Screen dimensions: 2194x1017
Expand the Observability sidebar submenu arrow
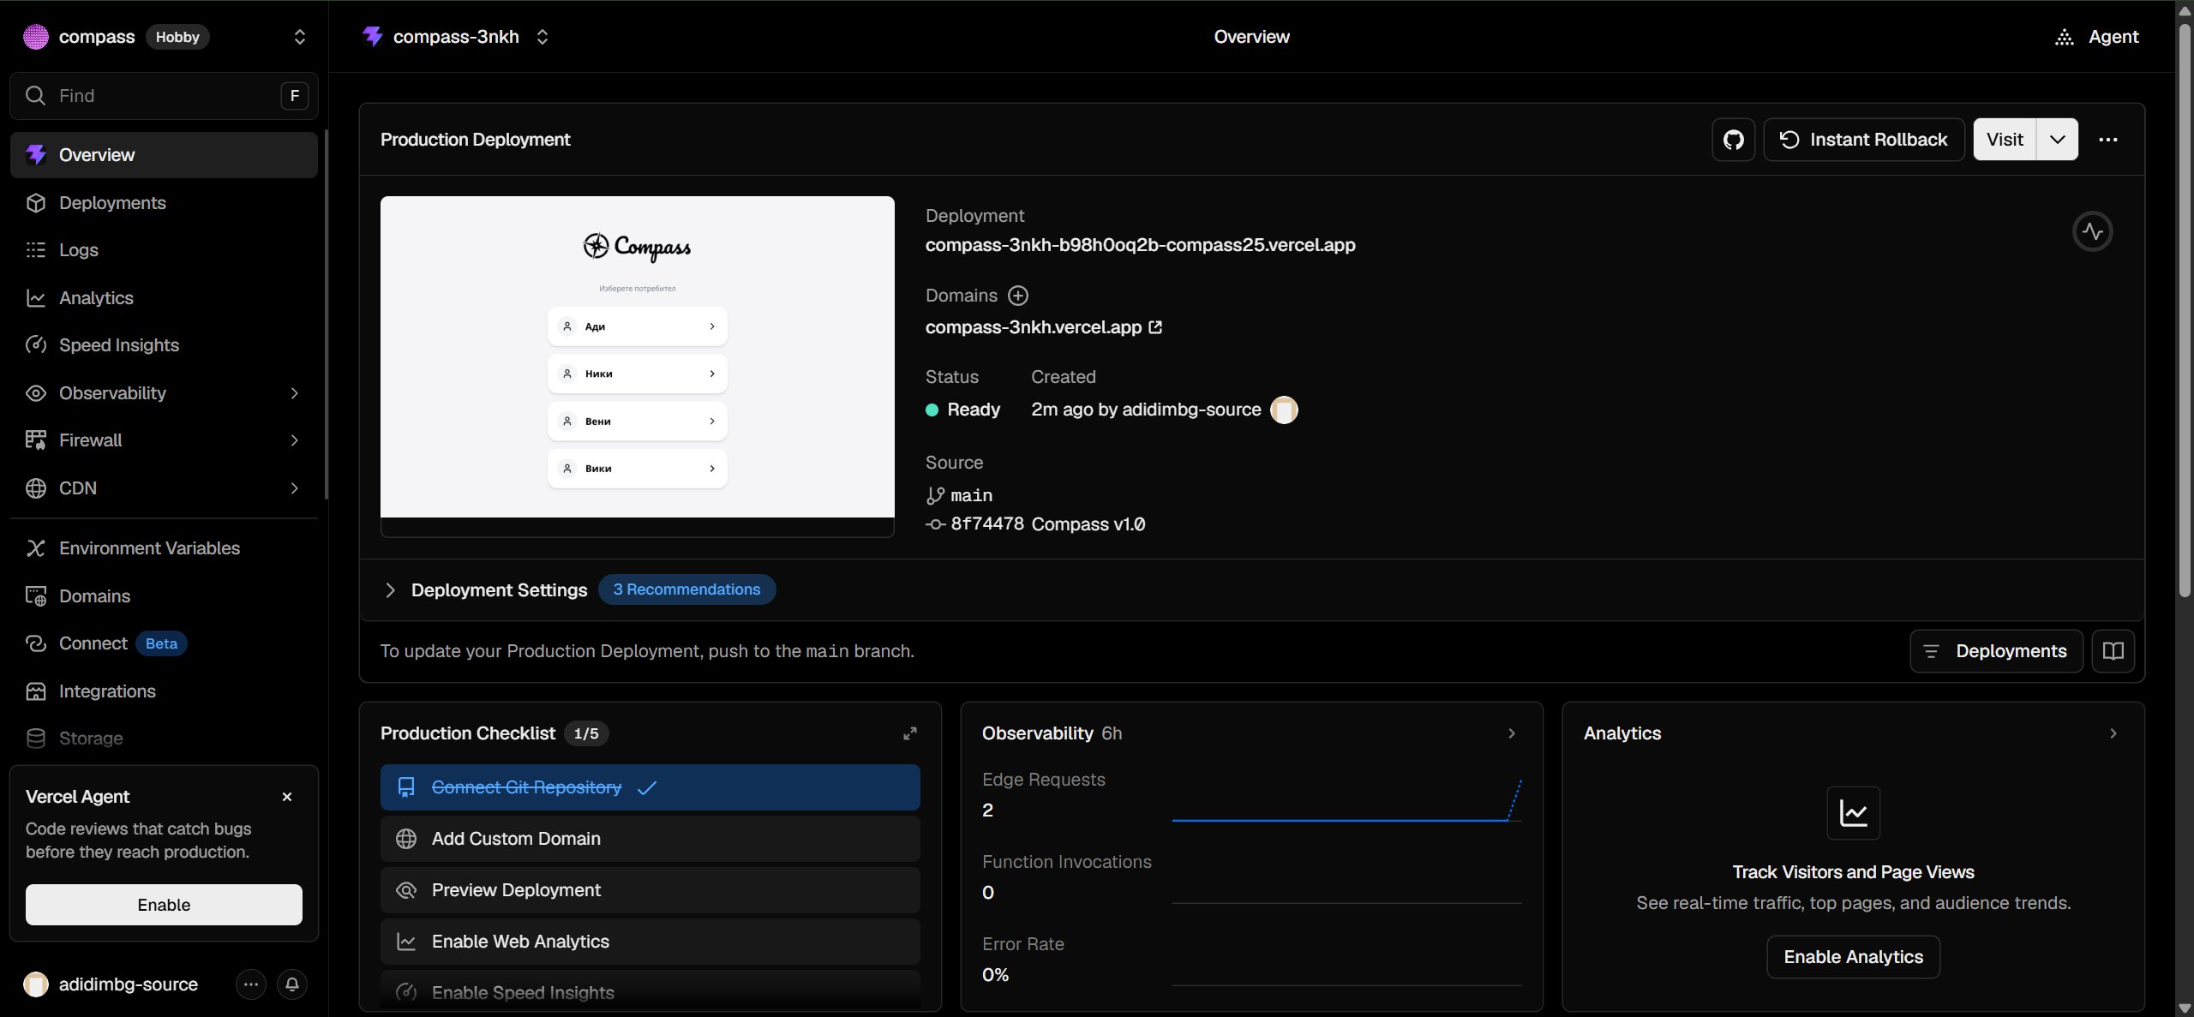294,393
